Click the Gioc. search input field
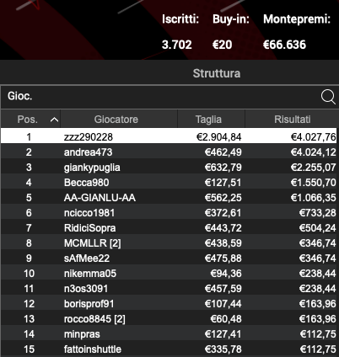 point(160,97)
